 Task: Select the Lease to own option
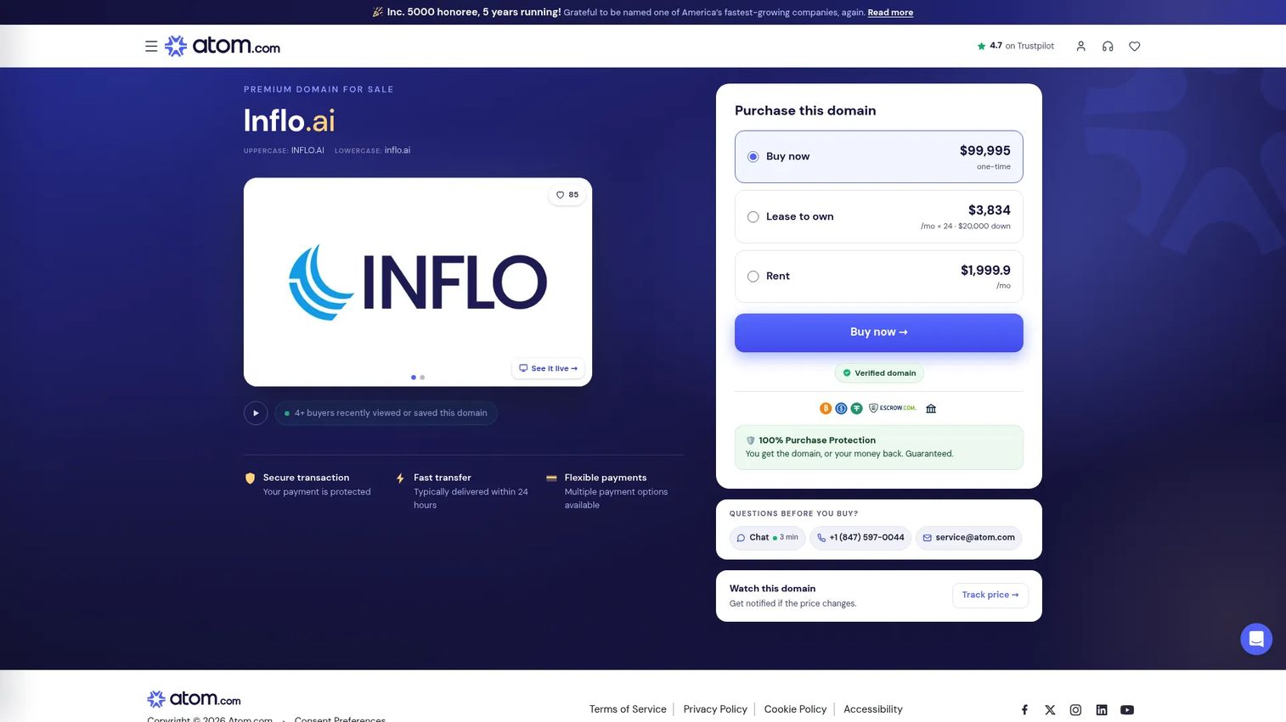click(x=879, y=217)
